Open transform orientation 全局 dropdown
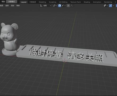Viewport: 117px width, 96px height. (45, 6)
